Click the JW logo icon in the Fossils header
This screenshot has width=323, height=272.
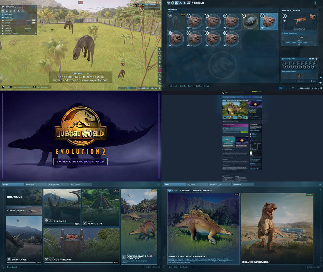pyautogui.click(x=188, y=3)
